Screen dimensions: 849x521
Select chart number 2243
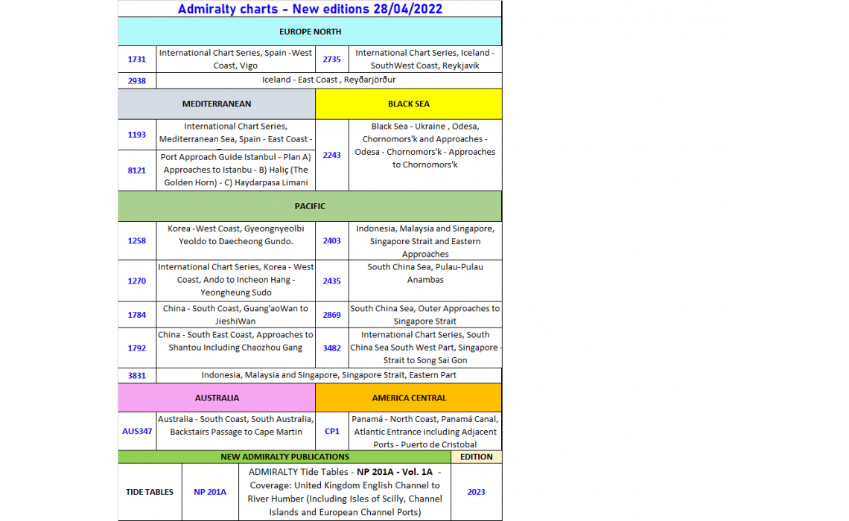pyautogui.click(x=332, y=156)
